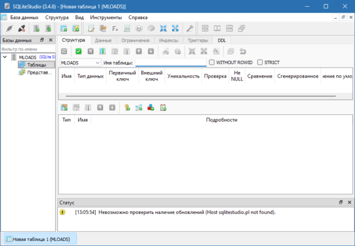This screenshot has width=355, height=246.
Task: Open the Структура menu
Action: [57, 17]
